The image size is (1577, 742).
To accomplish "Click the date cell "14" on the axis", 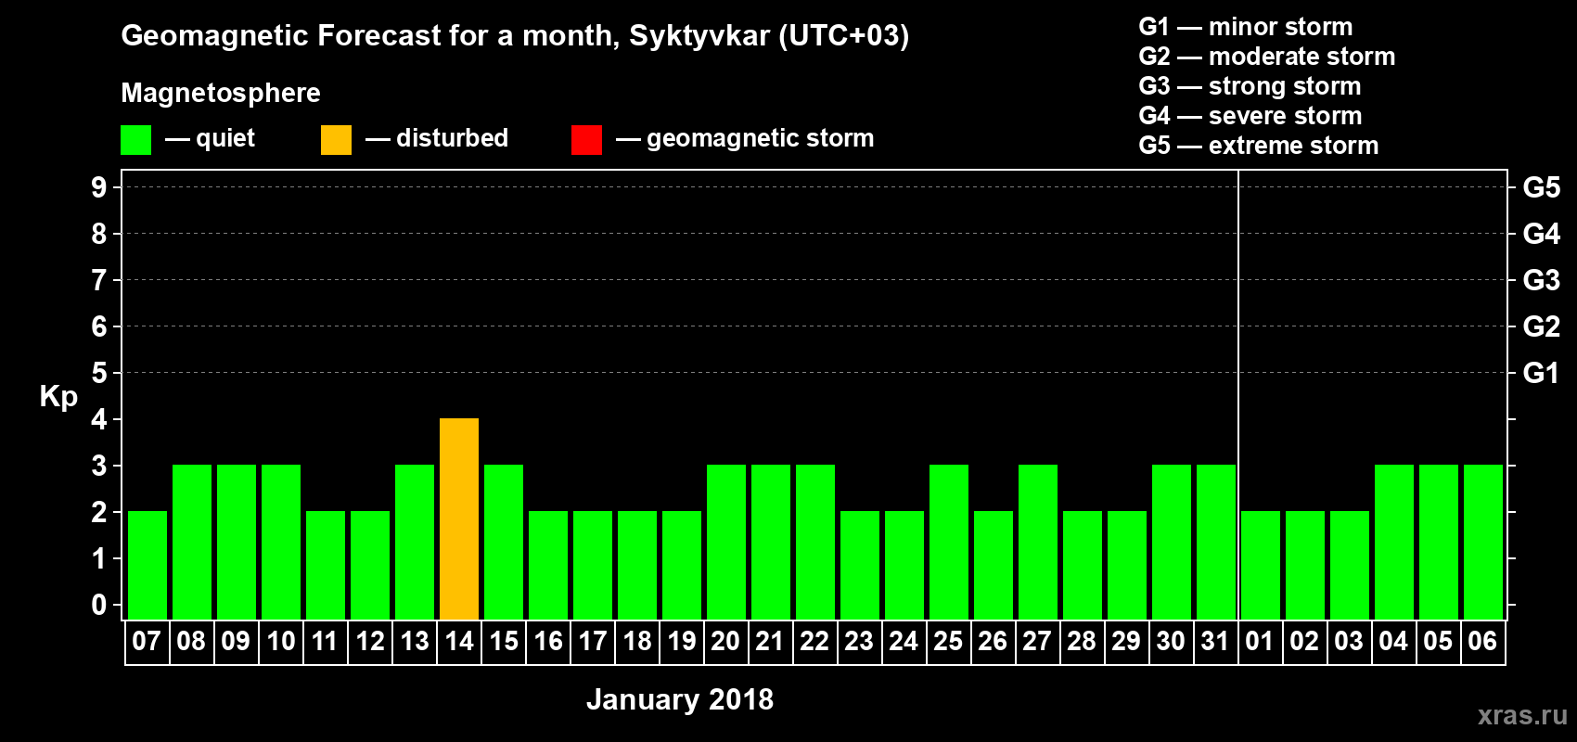I will tap(459, 642).
